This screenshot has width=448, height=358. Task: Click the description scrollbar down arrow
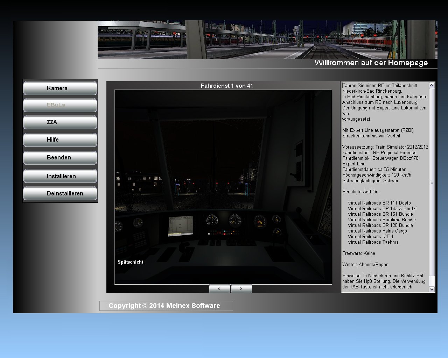click(432, 289)
